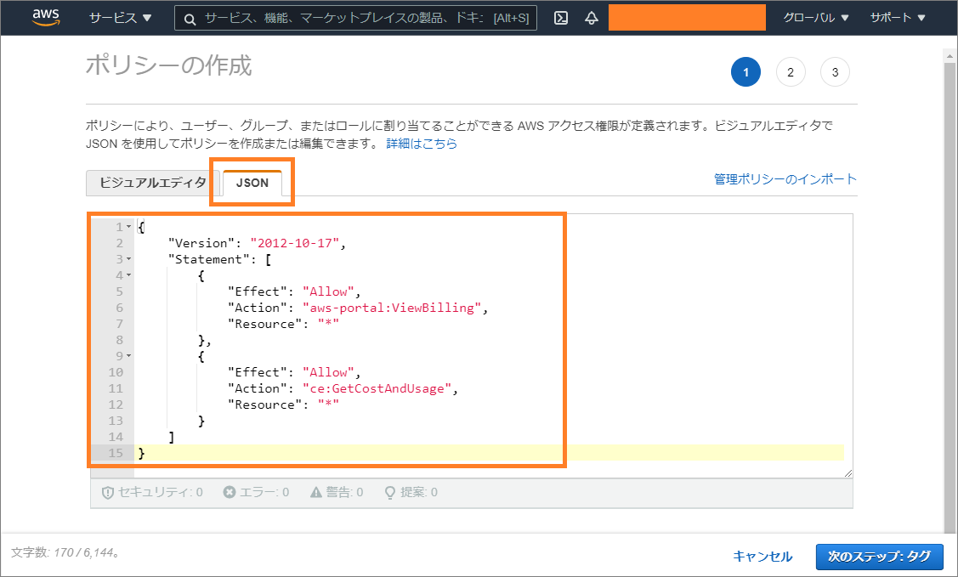Click the "Resource" key on line 12

tap(264, 404)
